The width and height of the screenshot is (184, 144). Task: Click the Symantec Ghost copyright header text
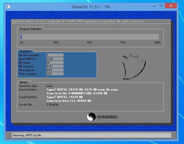[78, 21]
